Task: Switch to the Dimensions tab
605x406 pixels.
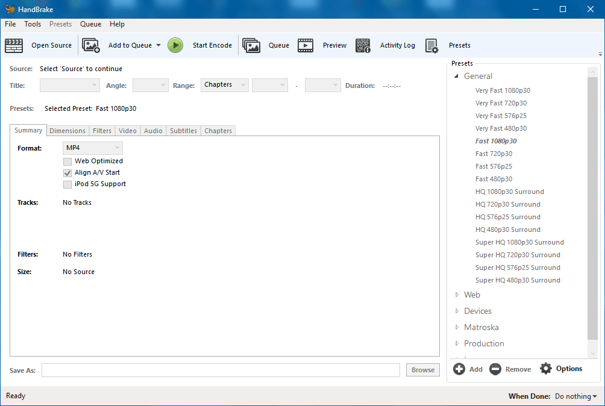Action: click(67, 131)
